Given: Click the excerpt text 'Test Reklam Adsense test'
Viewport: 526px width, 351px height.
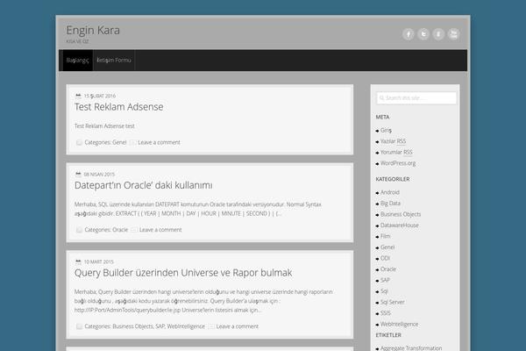Looking at the screenshot, I should [x=104, y=126].
